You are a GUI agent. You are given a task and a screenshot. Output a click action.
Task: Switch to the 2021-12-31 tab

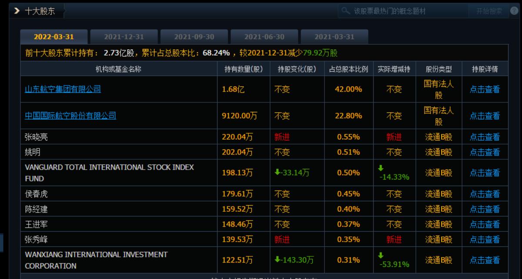pyautogui.click(x=124, y=37)
